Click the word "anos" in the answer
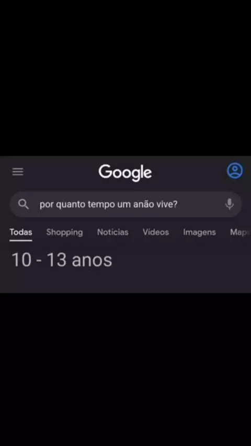Viewport: 251px width, 446px height. pyautogui.click(x=92, y=261)
